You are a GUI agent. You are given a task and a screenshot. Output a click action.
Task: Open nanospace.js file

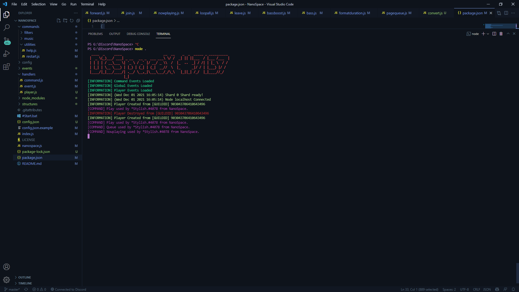[x=32, y=146]
